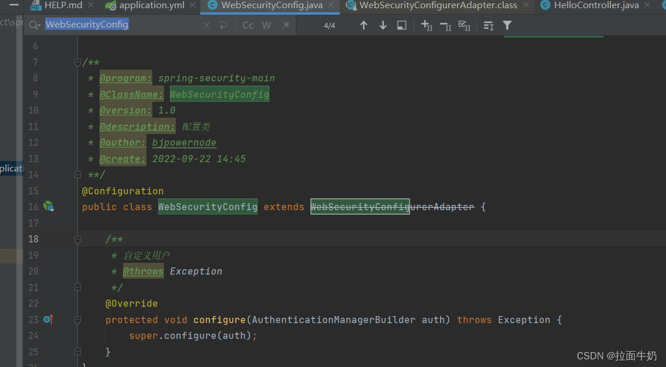
Task: Close the HELP.md tab
Action: pos(91,5)
